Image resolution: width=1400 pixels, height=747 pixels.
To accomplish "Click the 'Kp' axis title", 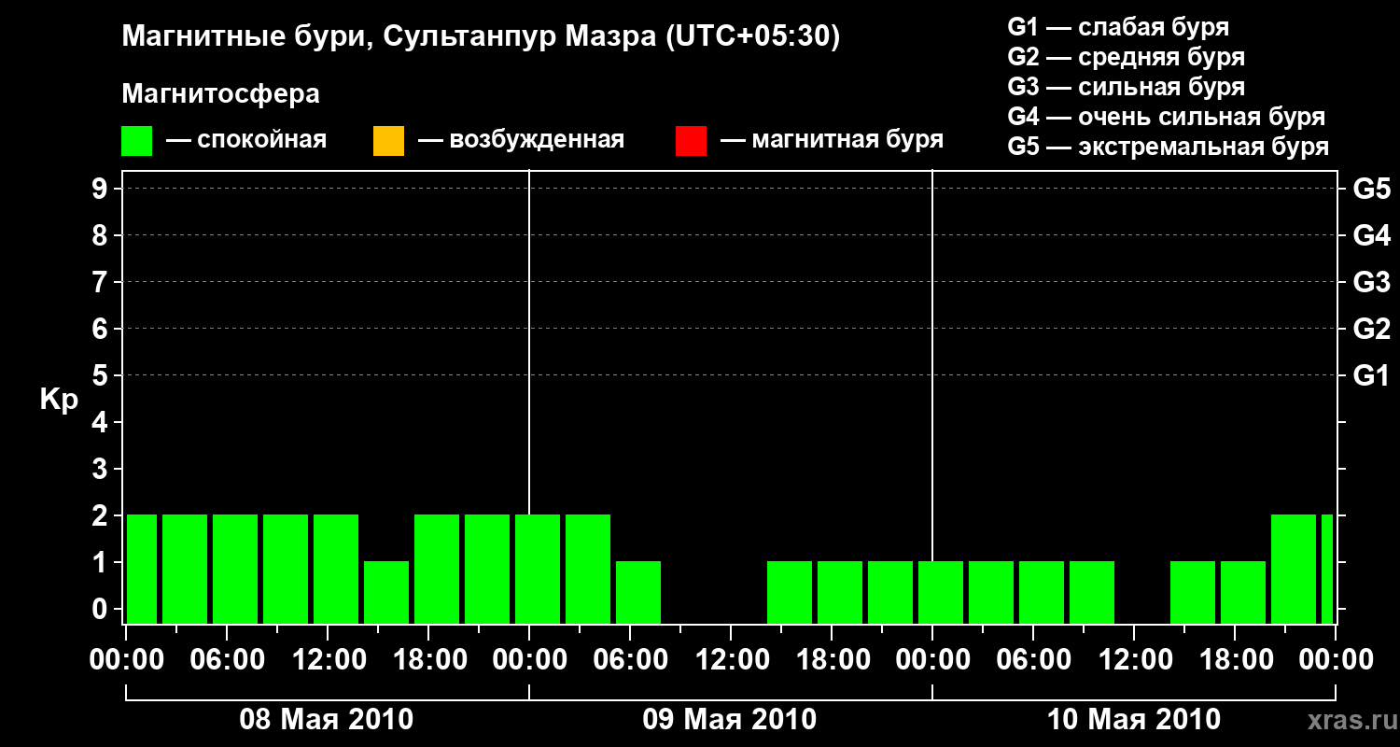I will pyautogui.click(x=59, y=401).
